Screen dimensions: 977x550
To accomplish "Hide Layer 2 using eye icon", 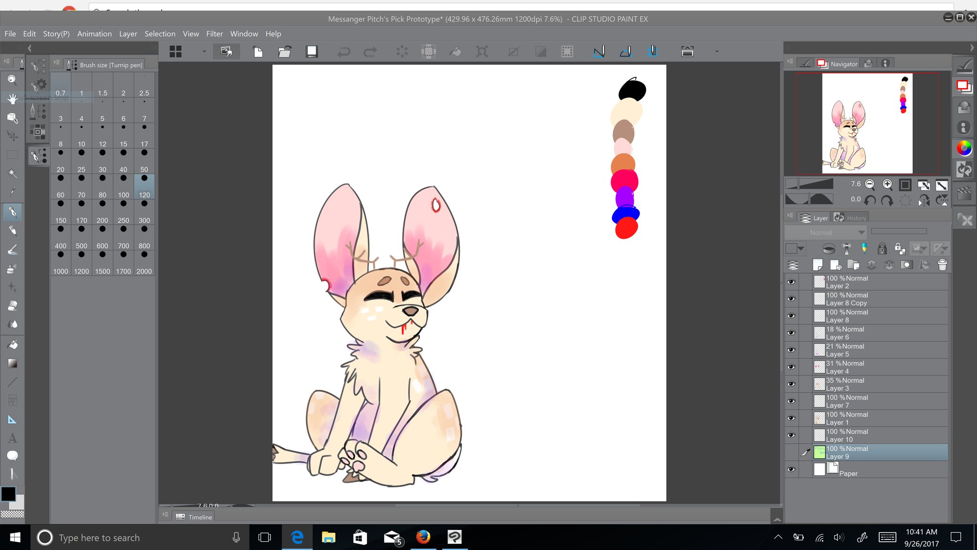I will click(x=791, y=282).
